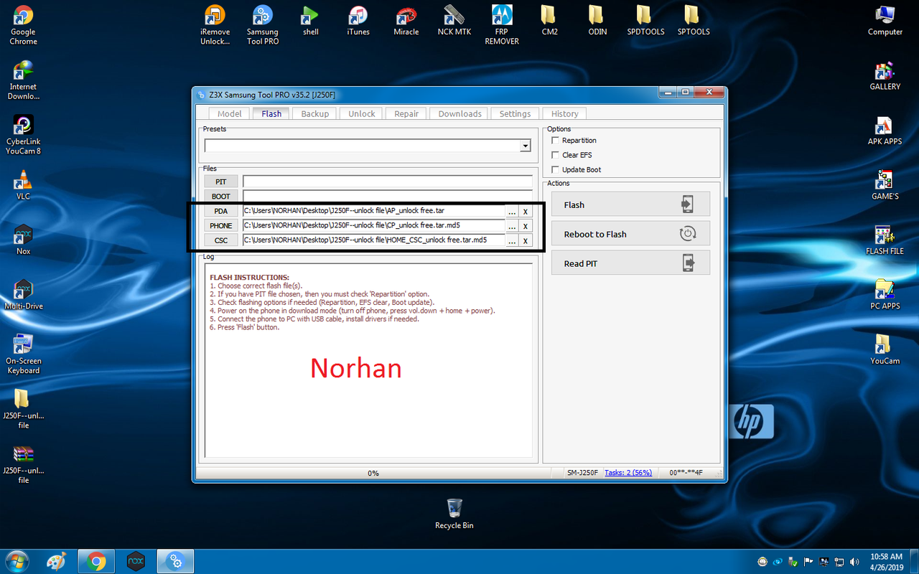Clear the CSC file path with x

coord(526,241)
